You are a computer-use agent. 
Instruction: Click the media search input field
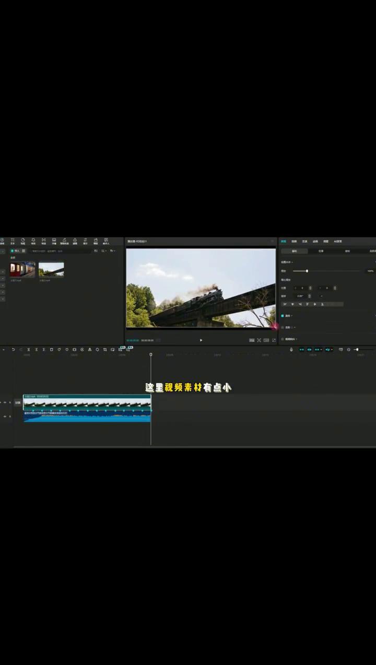[60, 251]
